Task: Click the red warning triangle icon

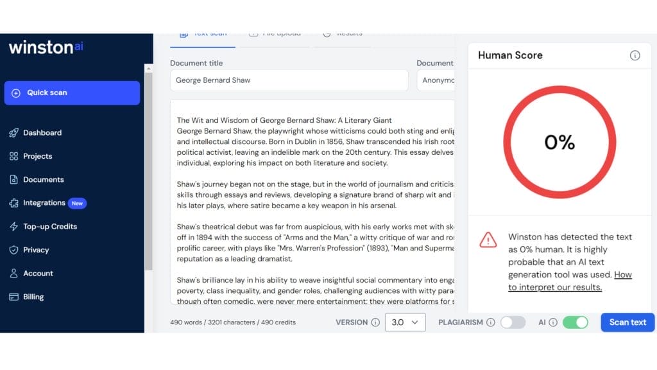Action: (x=488, y=240)
